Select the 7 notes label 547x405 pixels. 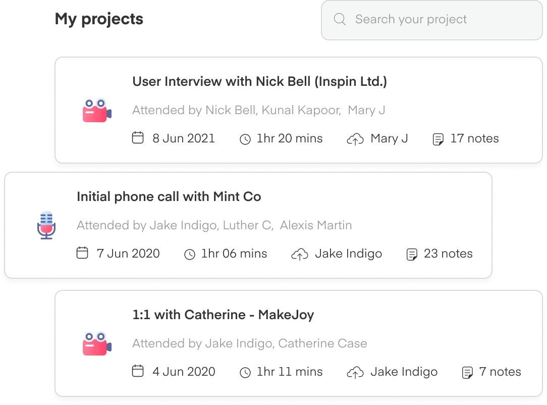[x=500, y=372]
